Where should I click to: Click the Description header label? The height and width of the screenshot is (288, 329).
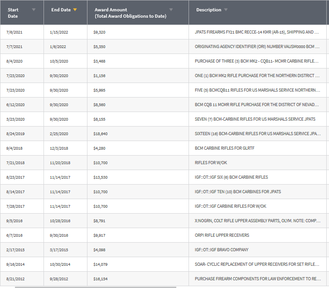(x=208, y=10)
